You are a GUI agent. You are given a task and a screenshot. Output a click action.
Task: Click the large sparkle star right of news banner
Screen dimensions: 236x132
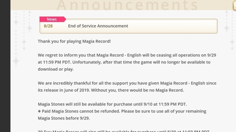pos(227,28)
